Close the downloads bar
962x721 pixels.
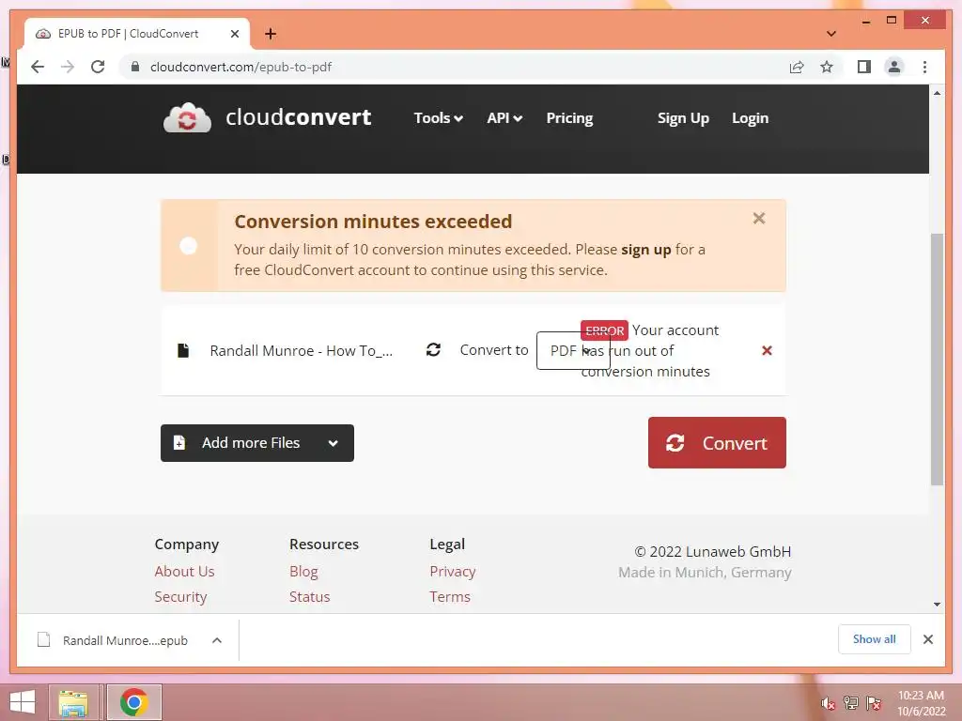927,639
